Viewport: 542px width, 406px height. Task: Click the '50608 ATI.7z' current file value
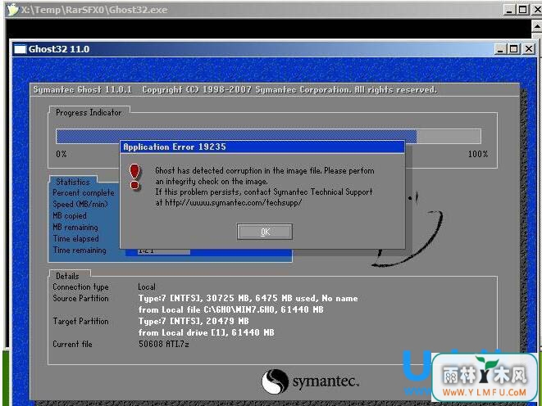click(164, 344)
